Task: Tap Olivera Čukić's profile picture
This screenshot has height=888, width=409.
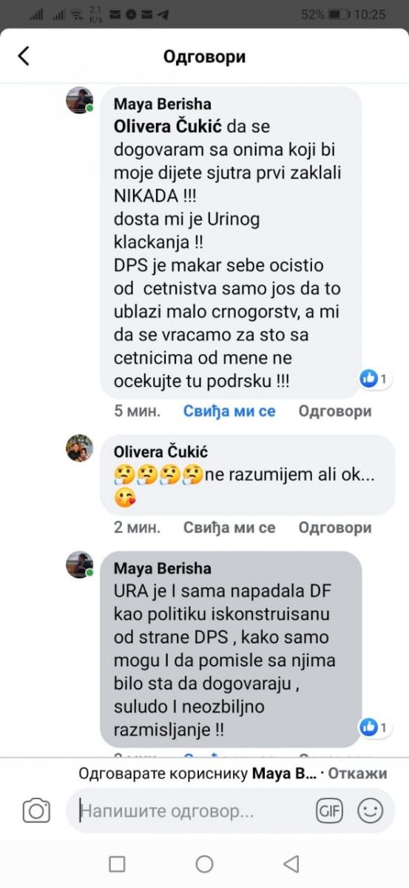Action: click(80, 448)
